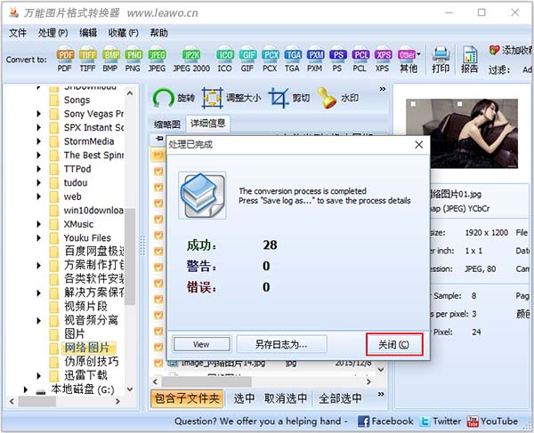Viewport: 534px width, 433px height.
Task: Open the 帮助 menu
Action: pyautogui.click(x=158, y=33)
